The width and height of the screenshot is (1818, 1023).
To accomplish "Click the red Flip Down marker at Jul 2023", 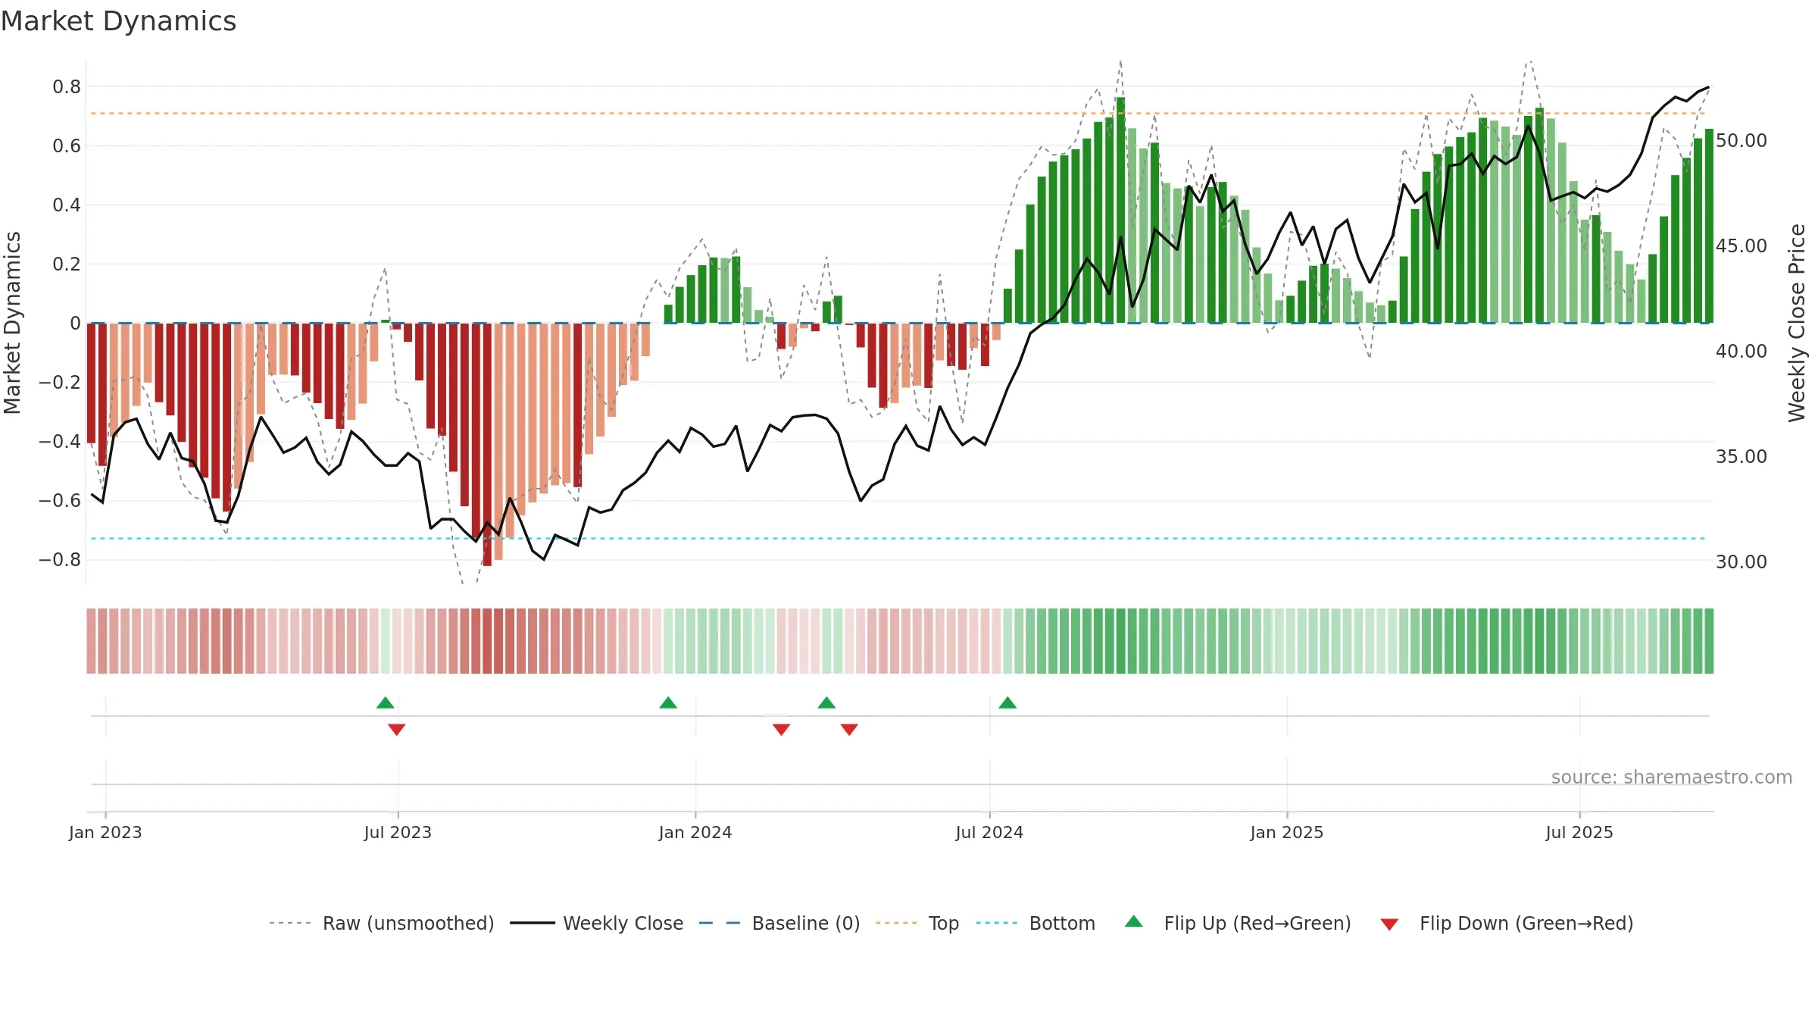I will coord(397,729).
